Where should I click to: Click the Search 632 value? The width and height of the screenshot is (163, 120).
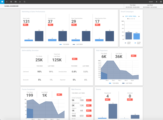(81, 116)
